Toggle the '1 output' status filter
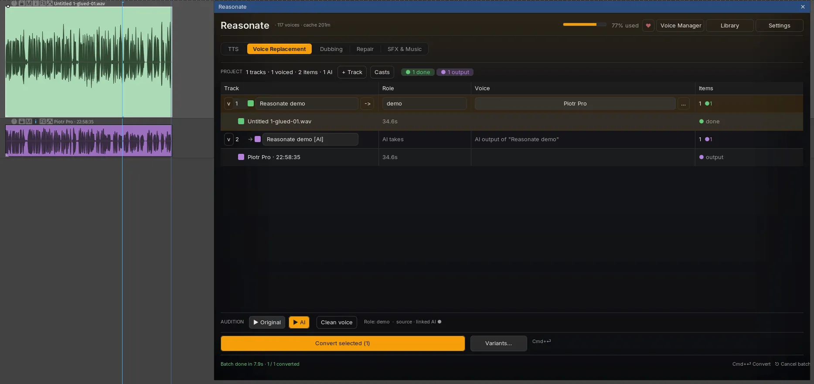This screenshot has height=384, width=814. [455, 72]
